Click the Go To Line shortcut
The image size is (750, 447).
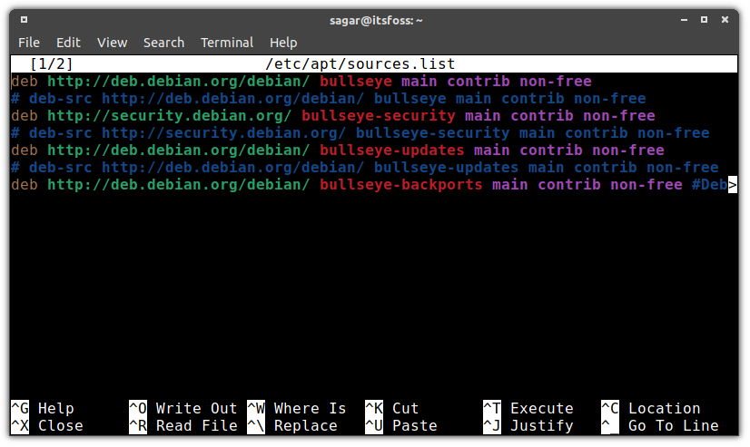[659, 425]
